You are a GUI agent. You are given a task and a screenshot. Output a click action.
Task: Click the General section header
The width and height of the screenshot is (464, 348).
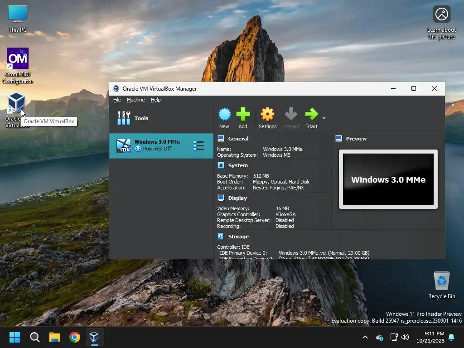pyautogui.click(x=238, y=139)
